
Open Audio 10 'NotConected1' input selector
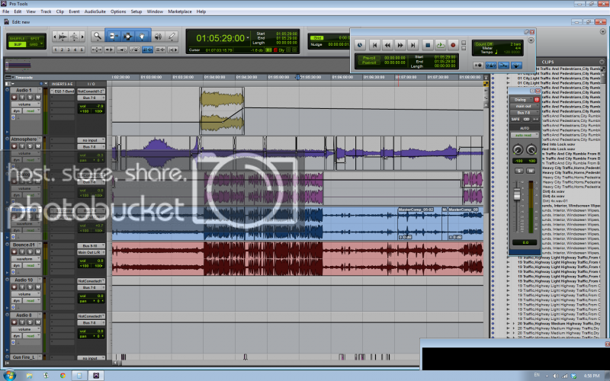(x=91, y=281)
